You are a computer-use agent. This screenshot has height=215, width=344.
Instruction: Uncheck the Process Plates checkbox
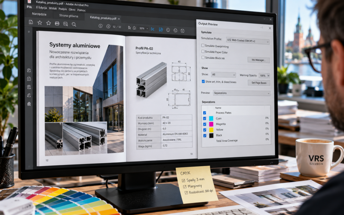coord(205,113)
